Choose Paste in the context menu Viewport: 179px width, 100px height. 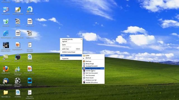click(71, 45)
